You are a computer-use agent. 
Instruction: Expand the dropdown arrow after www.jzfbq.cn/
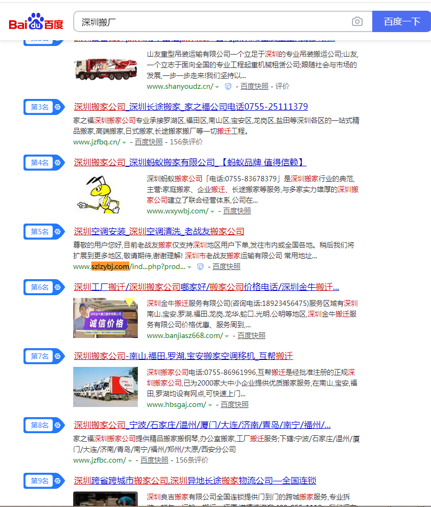pos(124,143)
